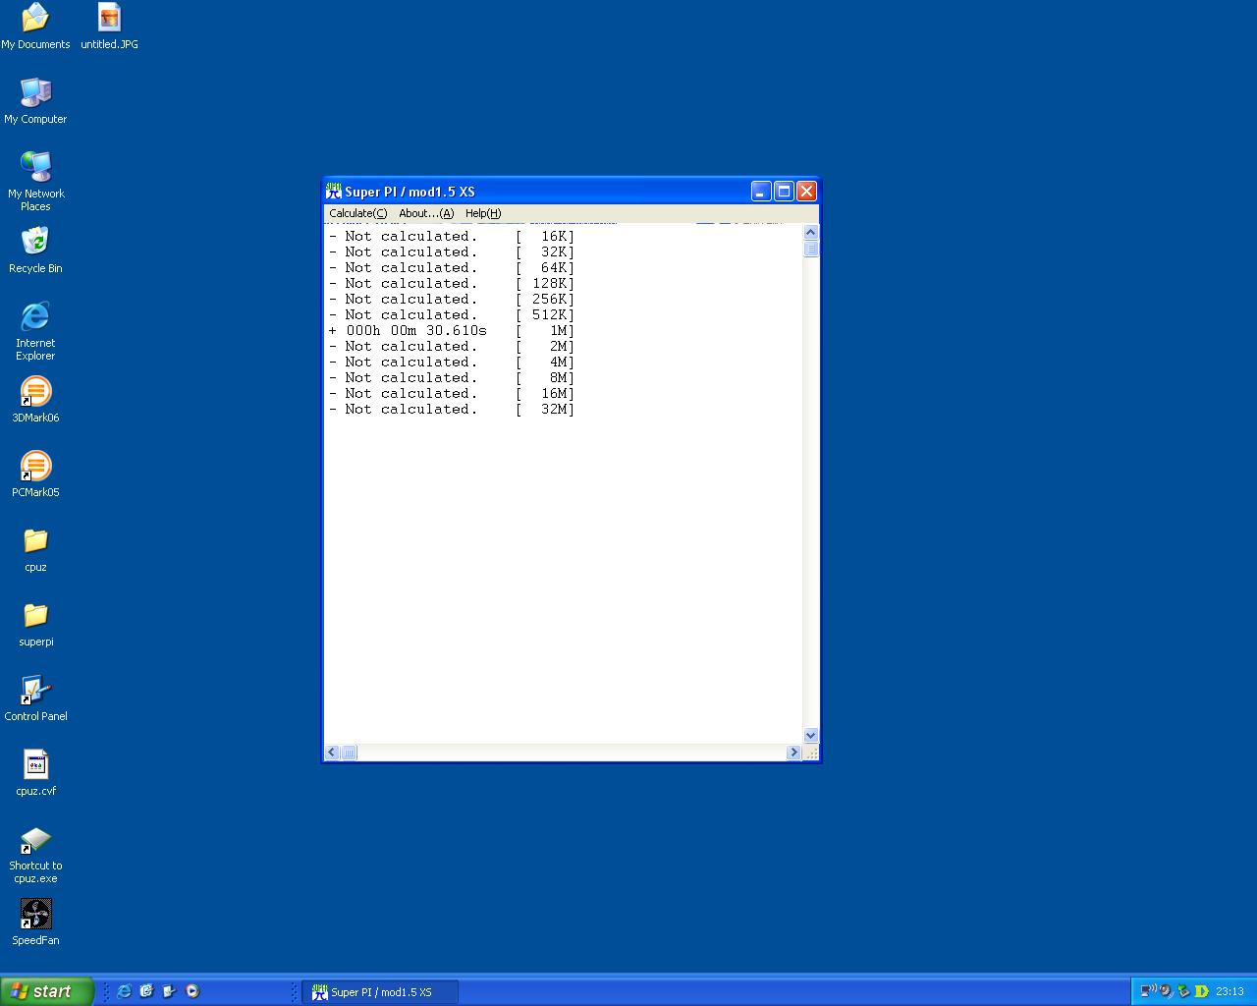The image size is (1257, 1006).
Task: Click the Start button
Action: coord(47,991)
